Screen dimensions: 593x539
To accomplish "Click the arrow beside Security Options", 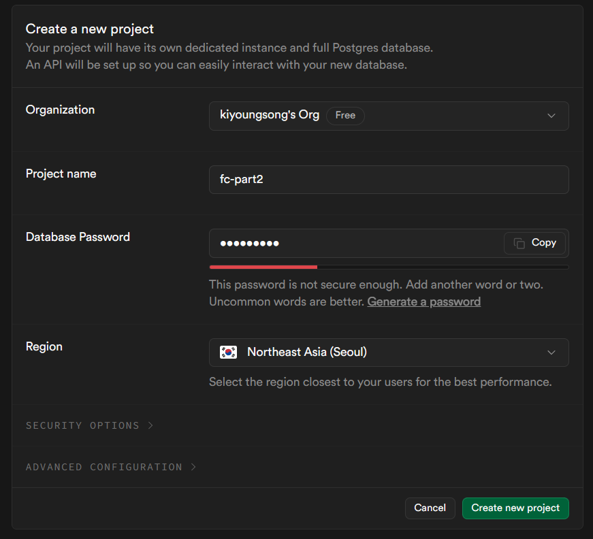I will click(x=150, y=425).
